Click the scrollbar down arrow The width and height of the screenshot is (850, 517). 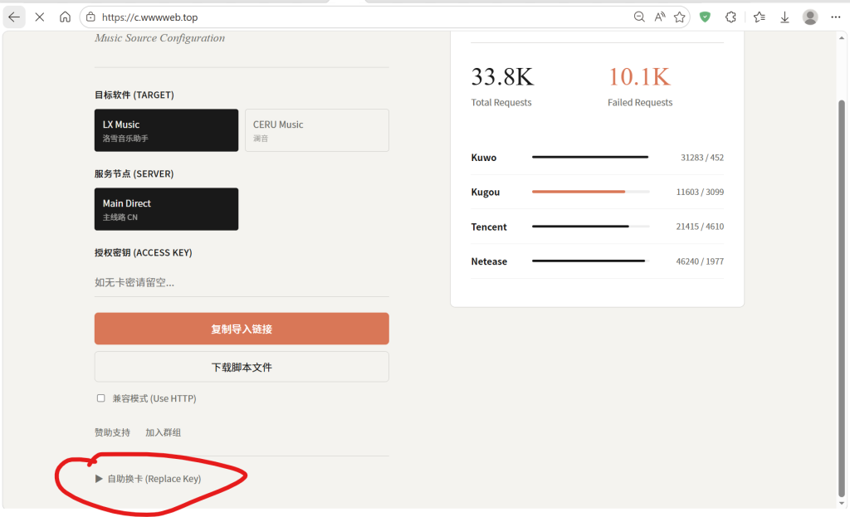tap(842, 504)
